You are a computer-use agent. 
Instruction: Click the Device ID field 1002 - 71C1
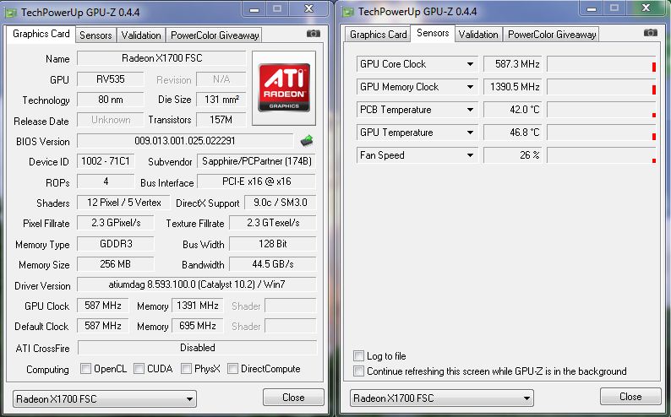pos(106,161)
